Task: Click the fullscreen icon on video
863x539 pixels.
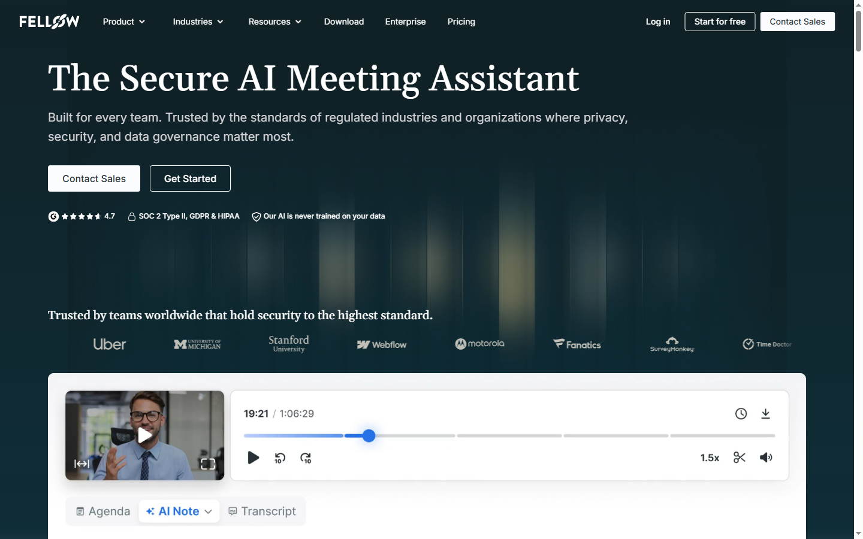Action: 208,464
